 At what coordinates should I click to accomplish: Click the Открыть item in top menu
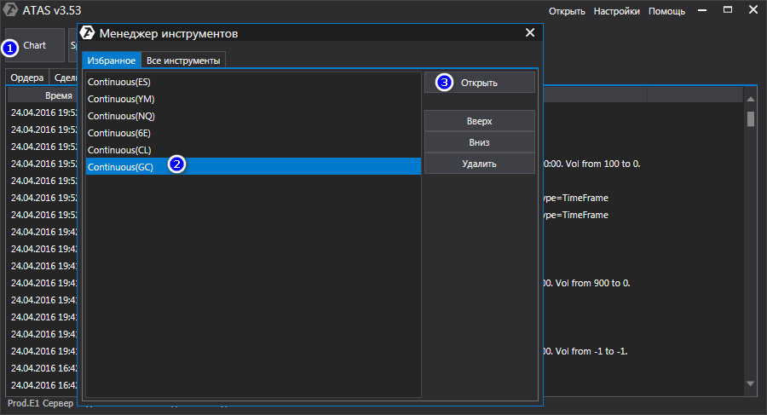[x=567, y=12]
